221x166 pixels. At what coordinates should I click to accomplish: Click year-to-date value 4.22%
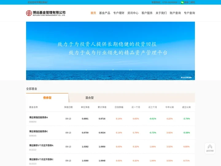pos(169,119)
